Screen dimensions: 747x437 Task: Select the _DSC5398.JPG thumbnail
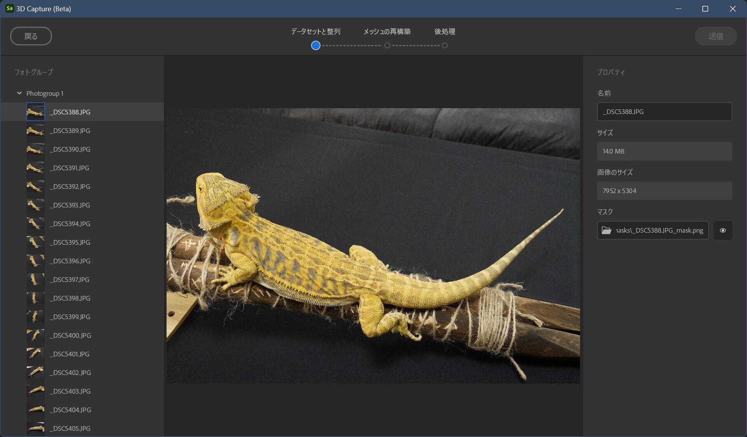pos(35,298)
